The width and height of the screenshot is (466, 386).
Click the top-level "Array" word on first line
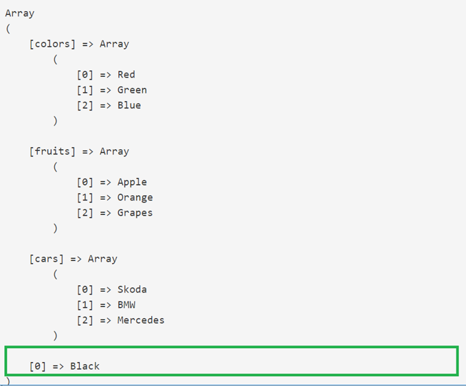click(x=19, y=13)
